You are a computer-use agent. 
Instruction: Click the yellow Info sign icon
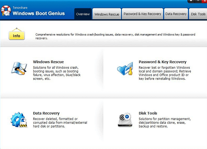(16, 34)
